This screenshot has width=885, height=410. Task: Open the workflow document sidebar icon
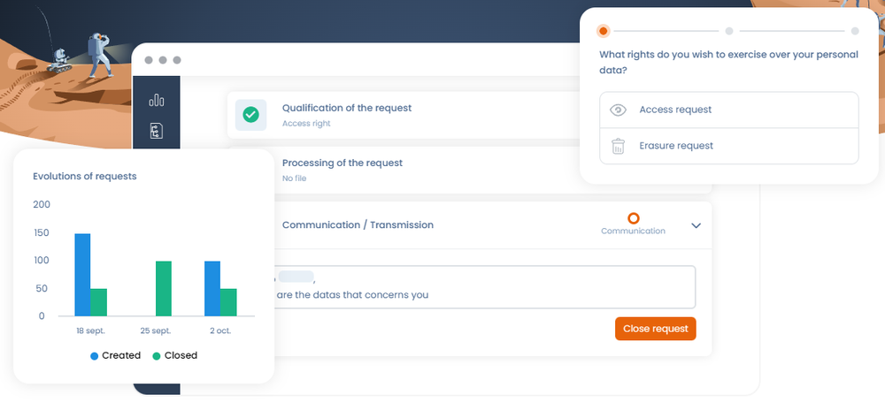point(157,132)
